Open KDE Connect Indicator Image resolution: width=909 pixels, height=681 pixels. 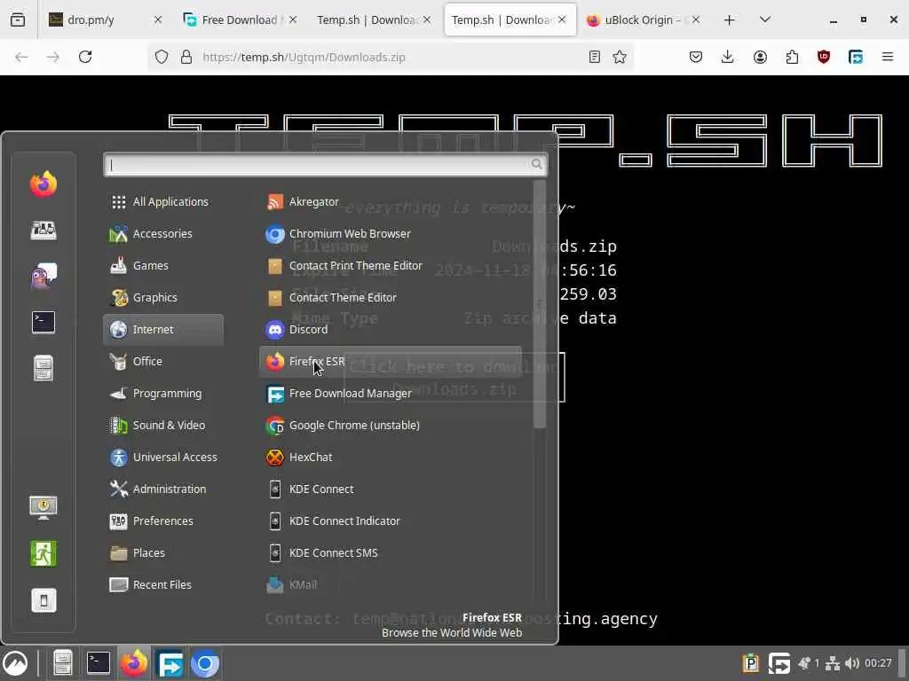tap(391, 521)
